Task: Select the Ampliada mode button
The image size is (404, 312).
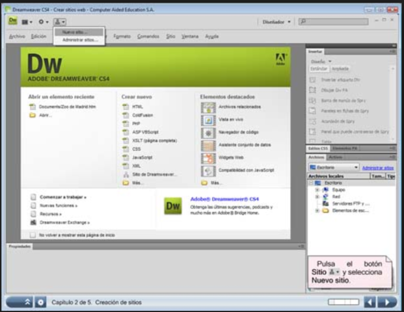Action: (340, 69)
